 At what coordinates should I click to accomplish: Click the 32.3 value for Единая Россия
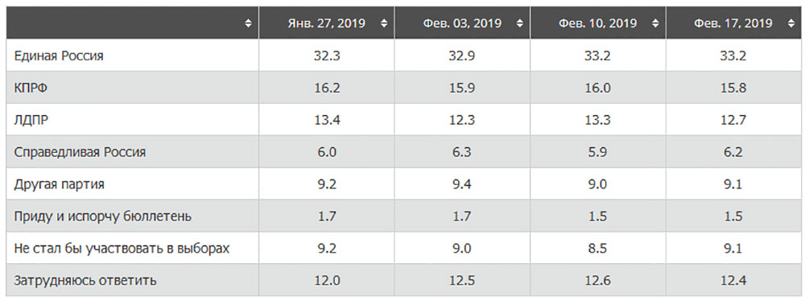(325, 56)
